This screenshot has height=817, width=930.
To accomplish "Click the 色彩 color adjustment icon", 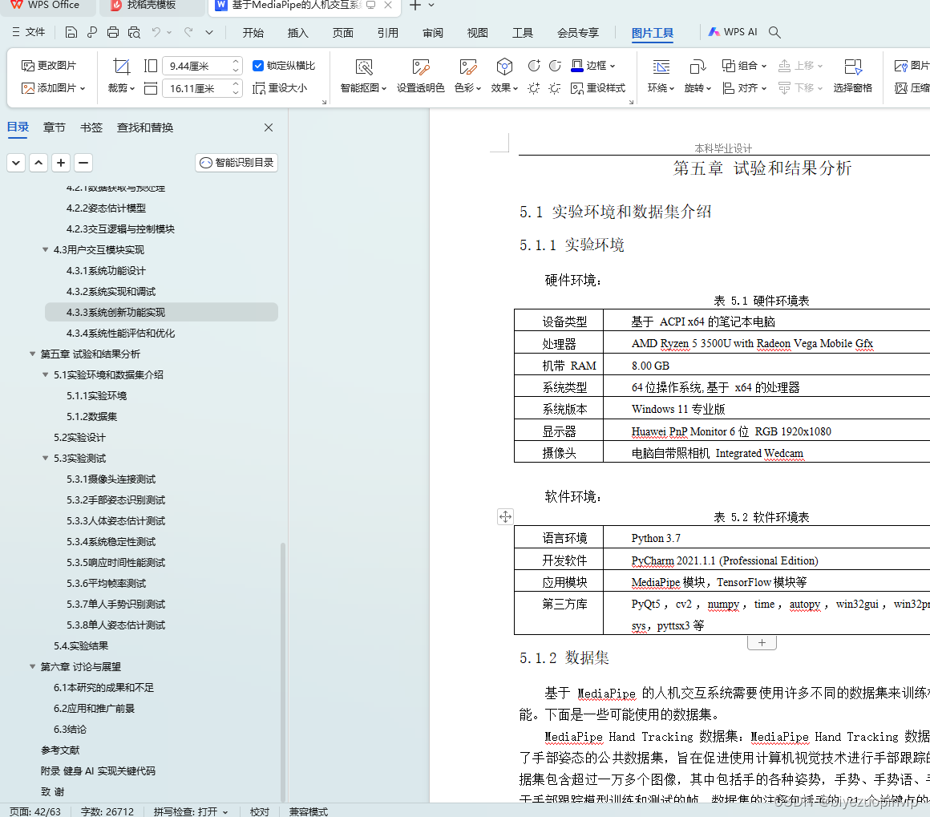I will tap(468, 67).
